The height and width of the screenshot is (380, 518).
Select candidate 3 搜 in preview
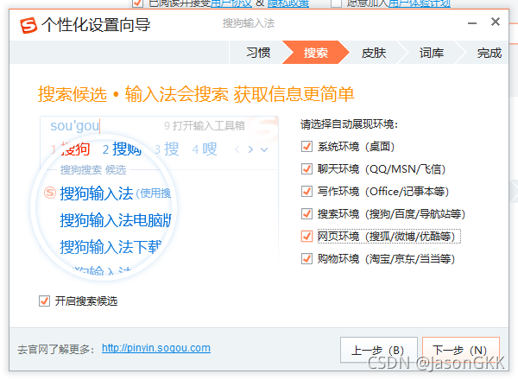[x=167, y=149]
